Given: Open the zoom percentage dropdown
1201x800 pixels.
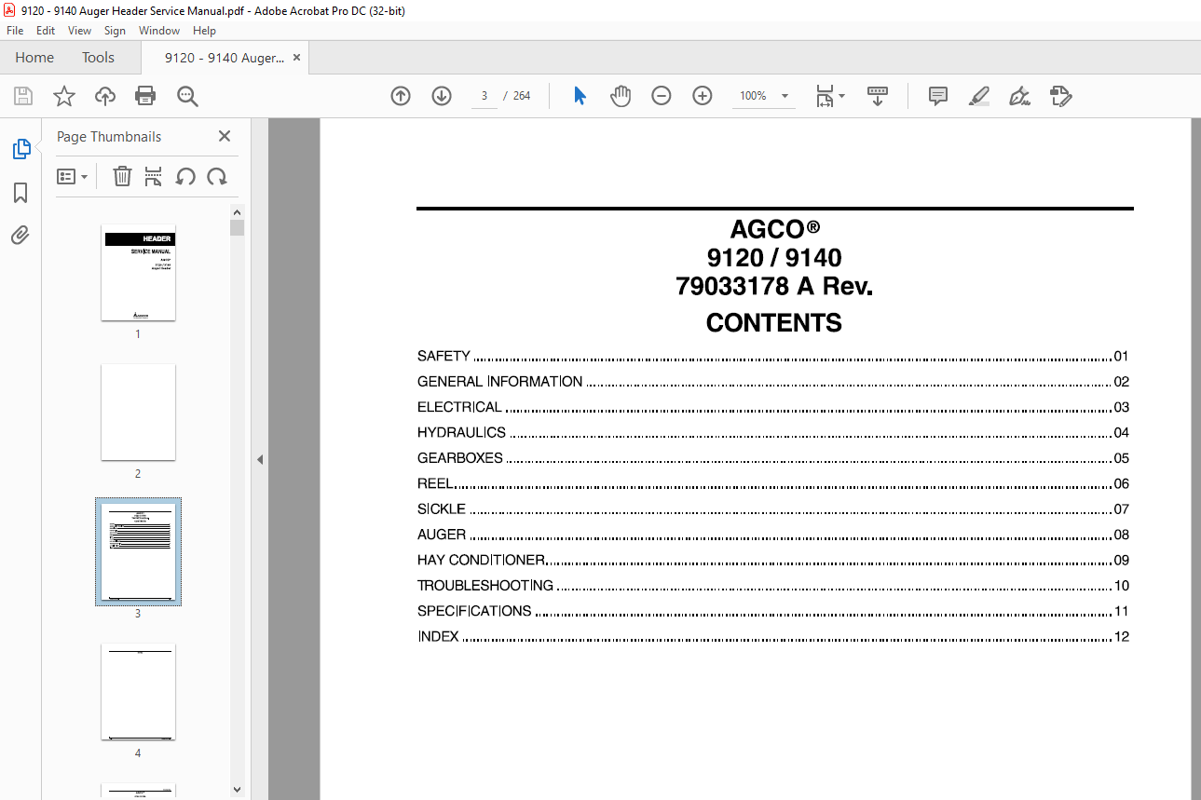Looking at the screenshot, I should [x=785, y=96].
